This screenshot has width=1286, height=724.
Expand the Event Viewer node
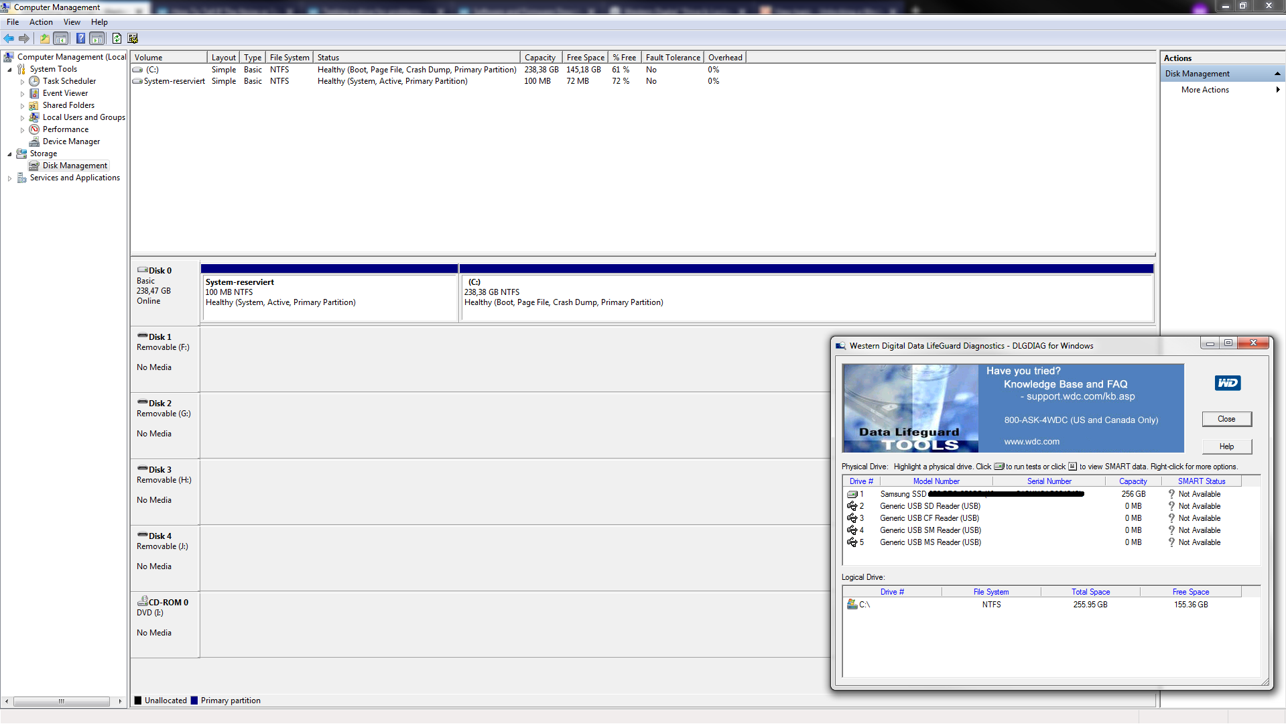click(22, 94)
